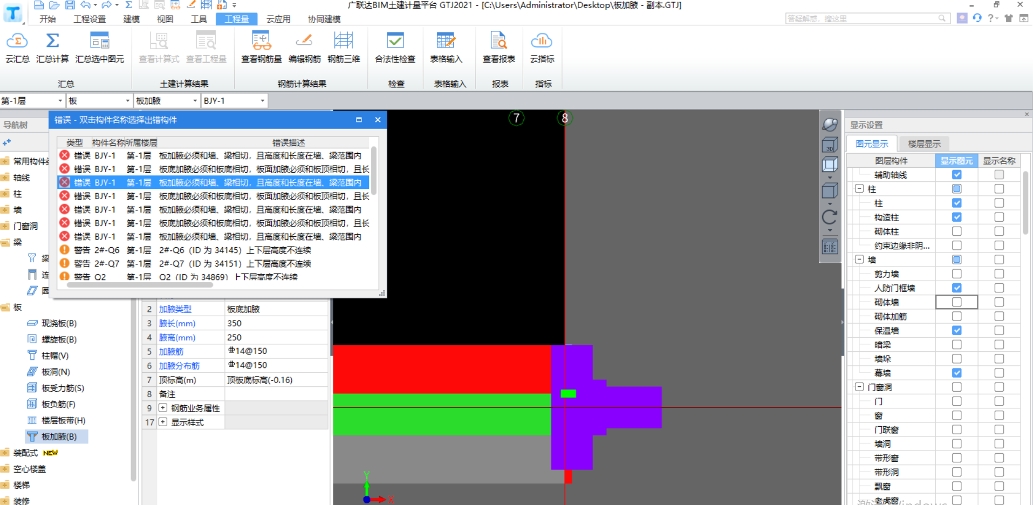Open 查看钢筋量 tool
The width and height of the screenshot is (1033, 505).
point(262,47)
